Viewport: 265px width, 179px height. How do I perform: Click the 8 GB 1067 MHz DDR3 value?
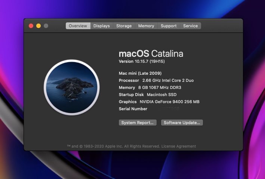pyautogui.click(x=160, y=87)
